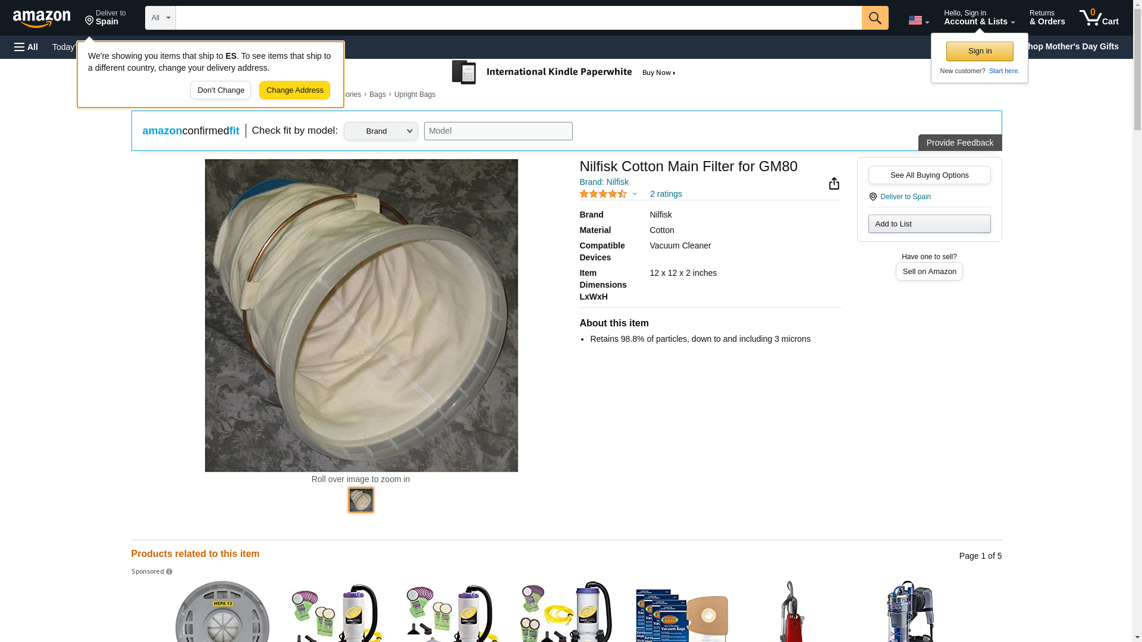Open the Brand dropdown in confirmed fit
The width and height of the screenshot is (1142, 642).
[x=381, y=131]
